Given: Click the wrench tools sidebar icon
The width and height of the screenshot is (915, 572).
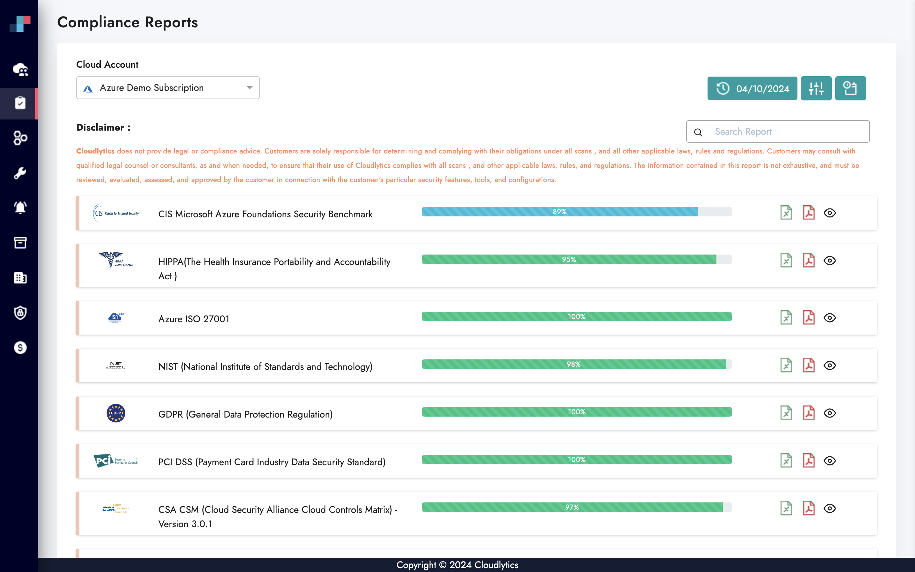Looking at the screenshot, I should [20, 173].
